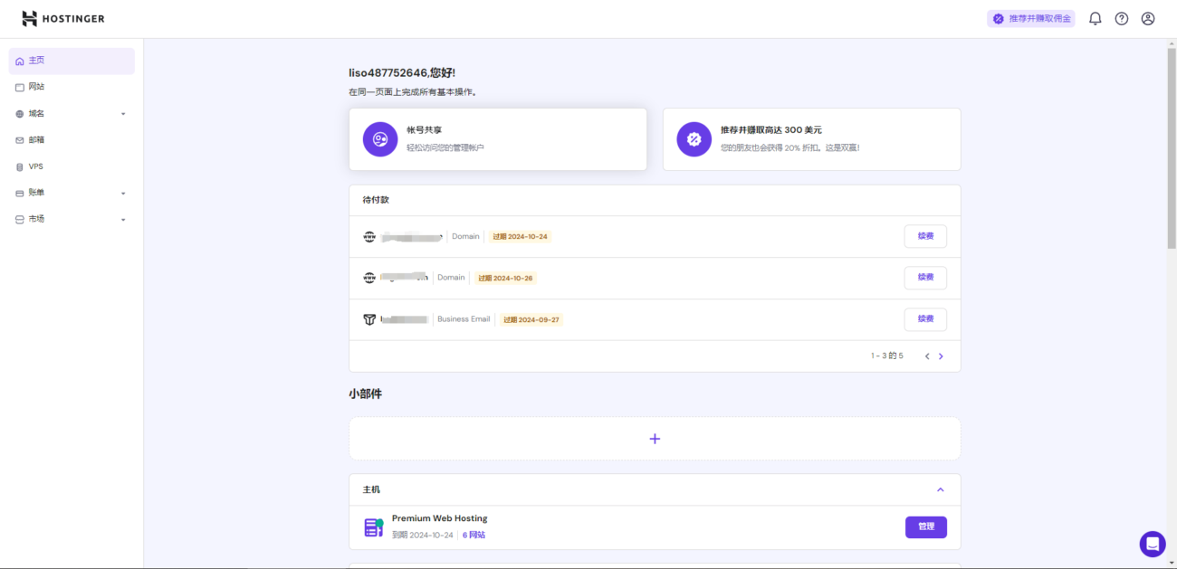Select 网站 in the sidebar
Image resolution: width=1177 pixels, height=569 pixels.
36,86
